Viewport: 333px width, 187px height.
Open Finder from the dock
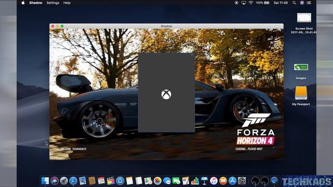tap(45, 181)
